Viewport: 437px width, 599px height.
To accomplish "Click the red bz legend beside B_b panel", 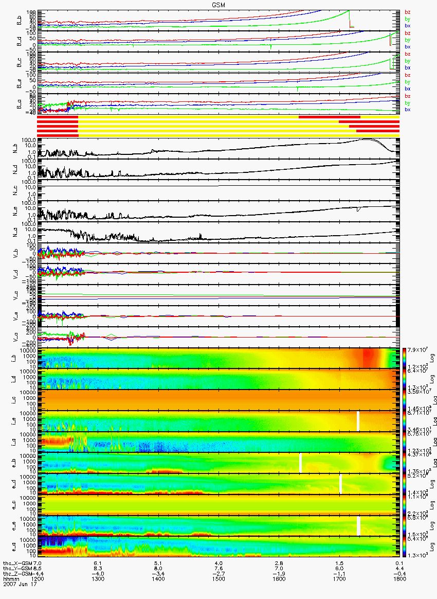I will tap(408, 12).
